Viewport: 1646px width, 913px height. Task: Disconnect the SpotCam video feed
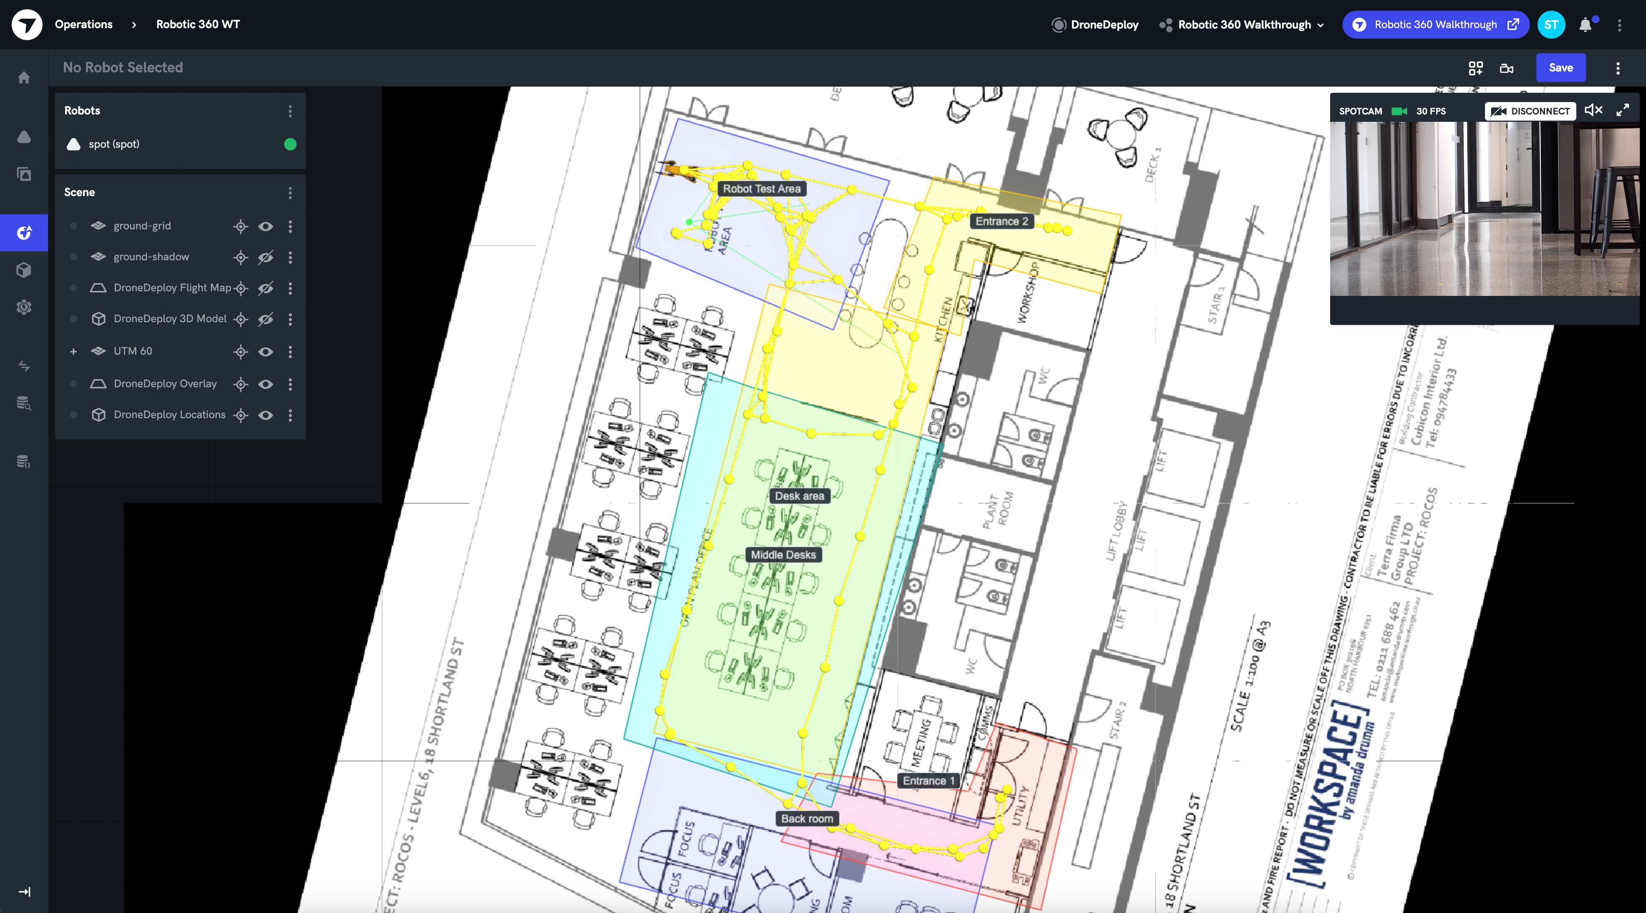coord(1530,111)
